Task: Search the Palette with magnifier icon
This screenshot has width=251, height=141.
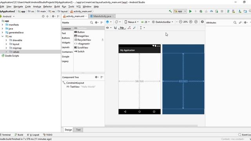Action: [91, 23]
